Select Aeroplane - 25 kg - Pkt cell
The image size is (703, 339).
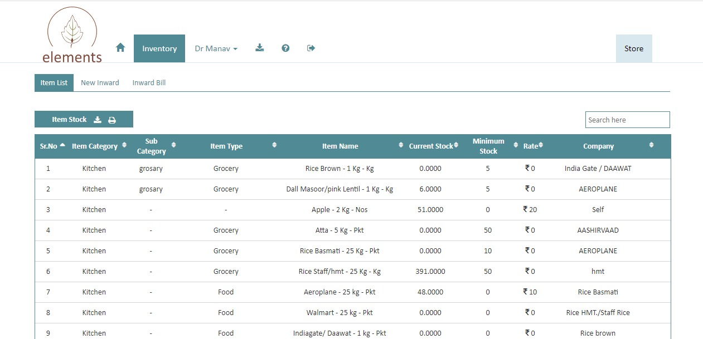(x=340, y=292)
